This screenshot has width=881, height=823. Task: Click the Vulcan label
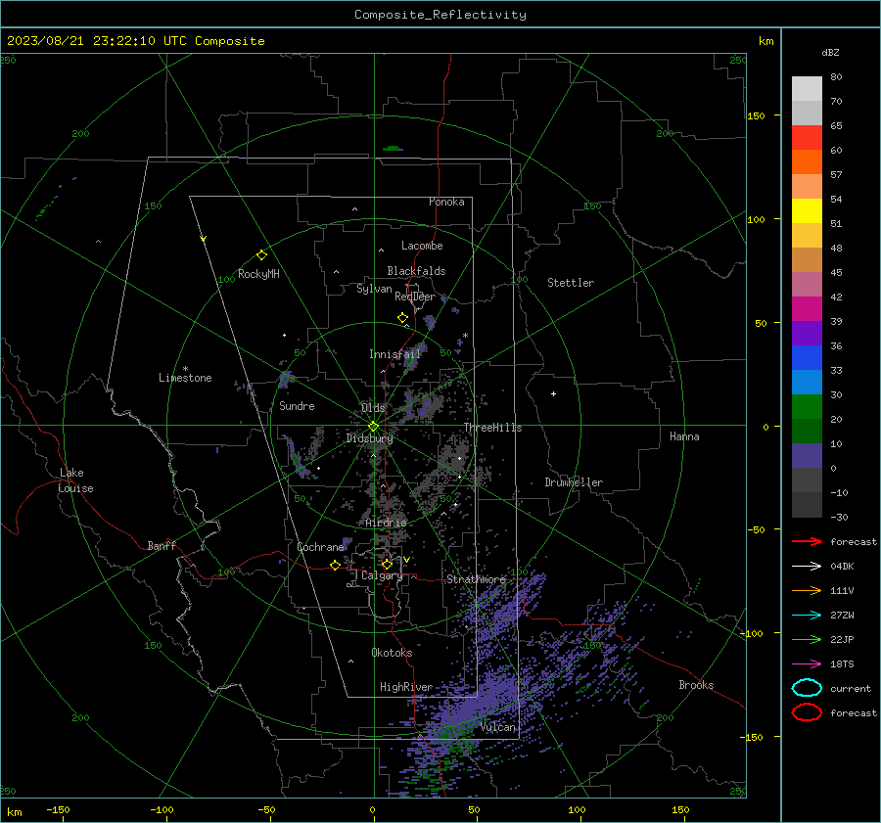point(497,727)
